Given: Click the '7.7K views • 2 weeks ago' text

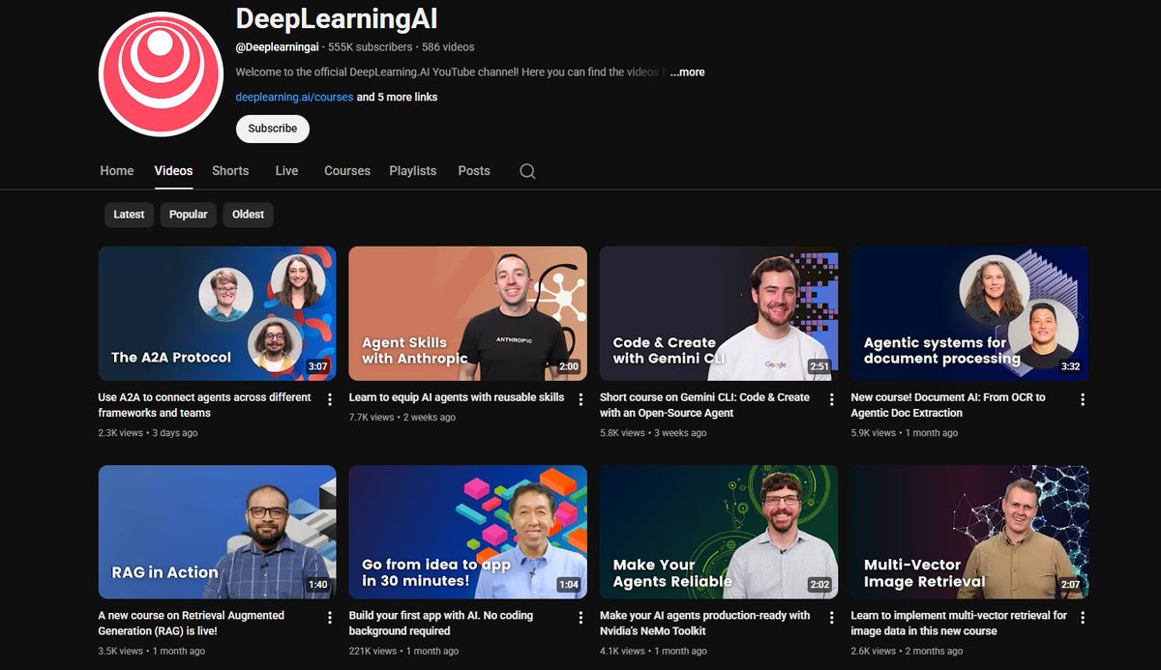Looking at the screenshot, I should (402, 418).
